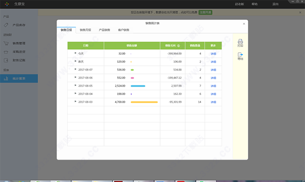
Task: Select the 4,700.00 sales amount cell
Action: [120, 102]
